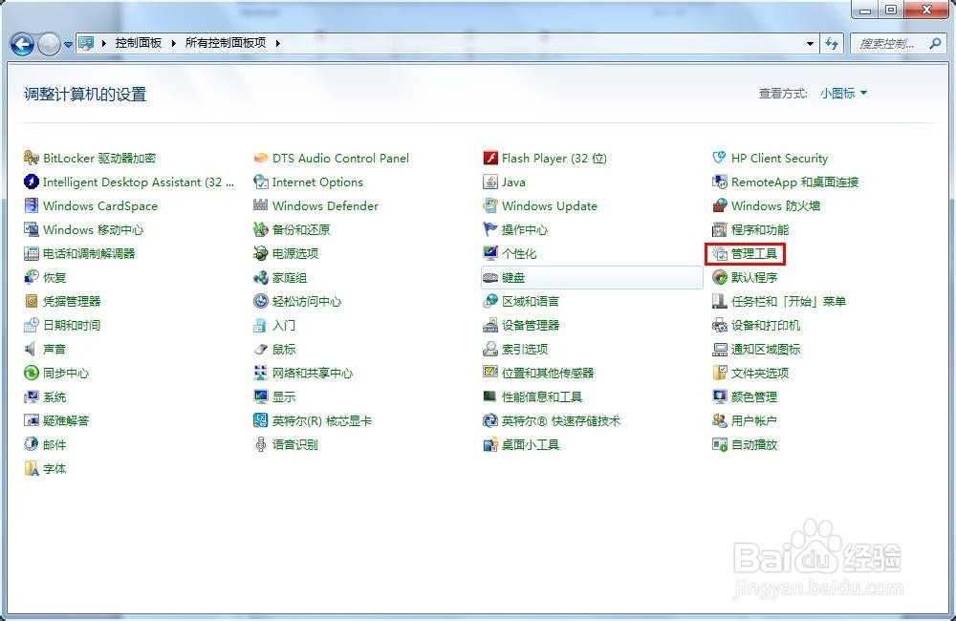
Task: Open 自动播放 item
Action: click(x=754, y=444)
